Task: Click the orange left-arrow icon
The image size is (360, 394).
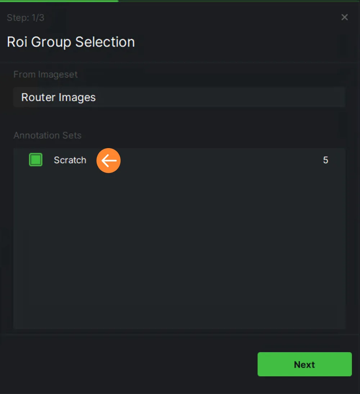Action: point(108,160)
